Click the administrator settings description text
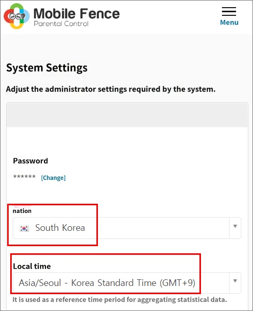The height and width of the screenshot is (311, 253). pyautogui.click(x=111, y=89)
